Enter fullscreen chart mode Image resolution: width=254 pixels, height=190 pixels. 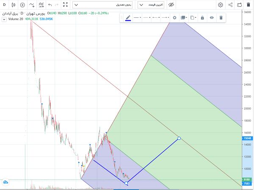[65, 5]
